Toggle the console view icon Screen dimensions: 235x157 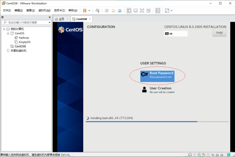[158, 11]
